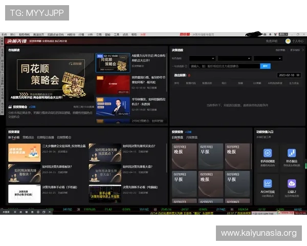Screen dimensions: 307x246
Task: Open the 资讯 menu
Action: coord(125,34)
